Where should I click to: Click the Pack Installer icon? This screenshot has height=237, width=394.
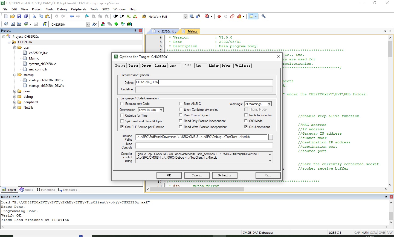[129, 24]
